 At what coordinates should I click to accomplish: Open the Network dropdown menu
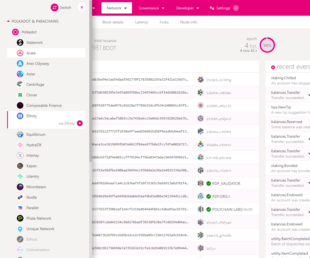pyautogui.click(x=117, y=8)
